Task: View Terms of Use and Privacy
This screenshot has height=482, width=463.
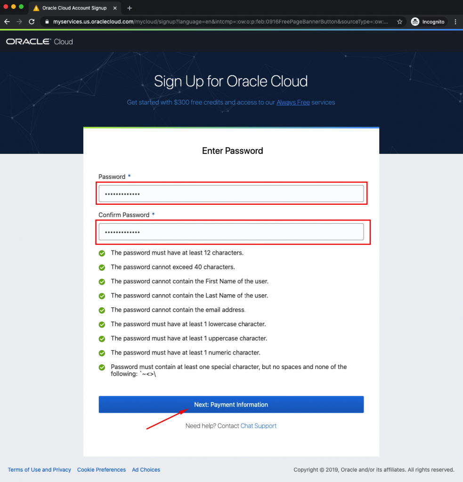Action: (40, 469)
